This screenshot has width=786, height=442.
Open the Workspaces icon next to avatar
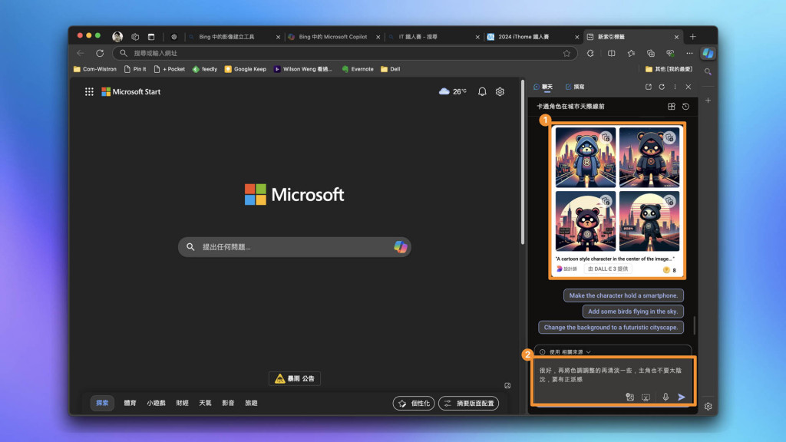click(x=135, y=37)
